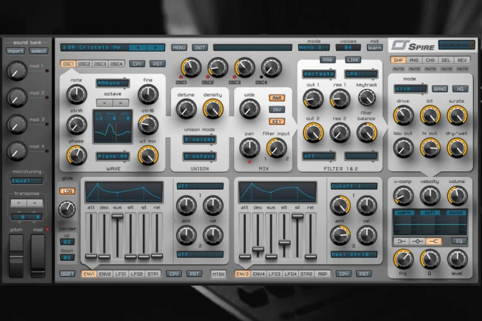Open the Osc1 CtrlB envelope target dropdown
Viewport: 482px width, 321px height.
point(354,255)
